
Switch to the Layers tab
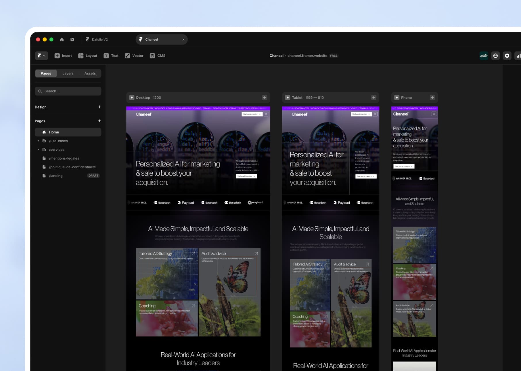click(68, 73)
